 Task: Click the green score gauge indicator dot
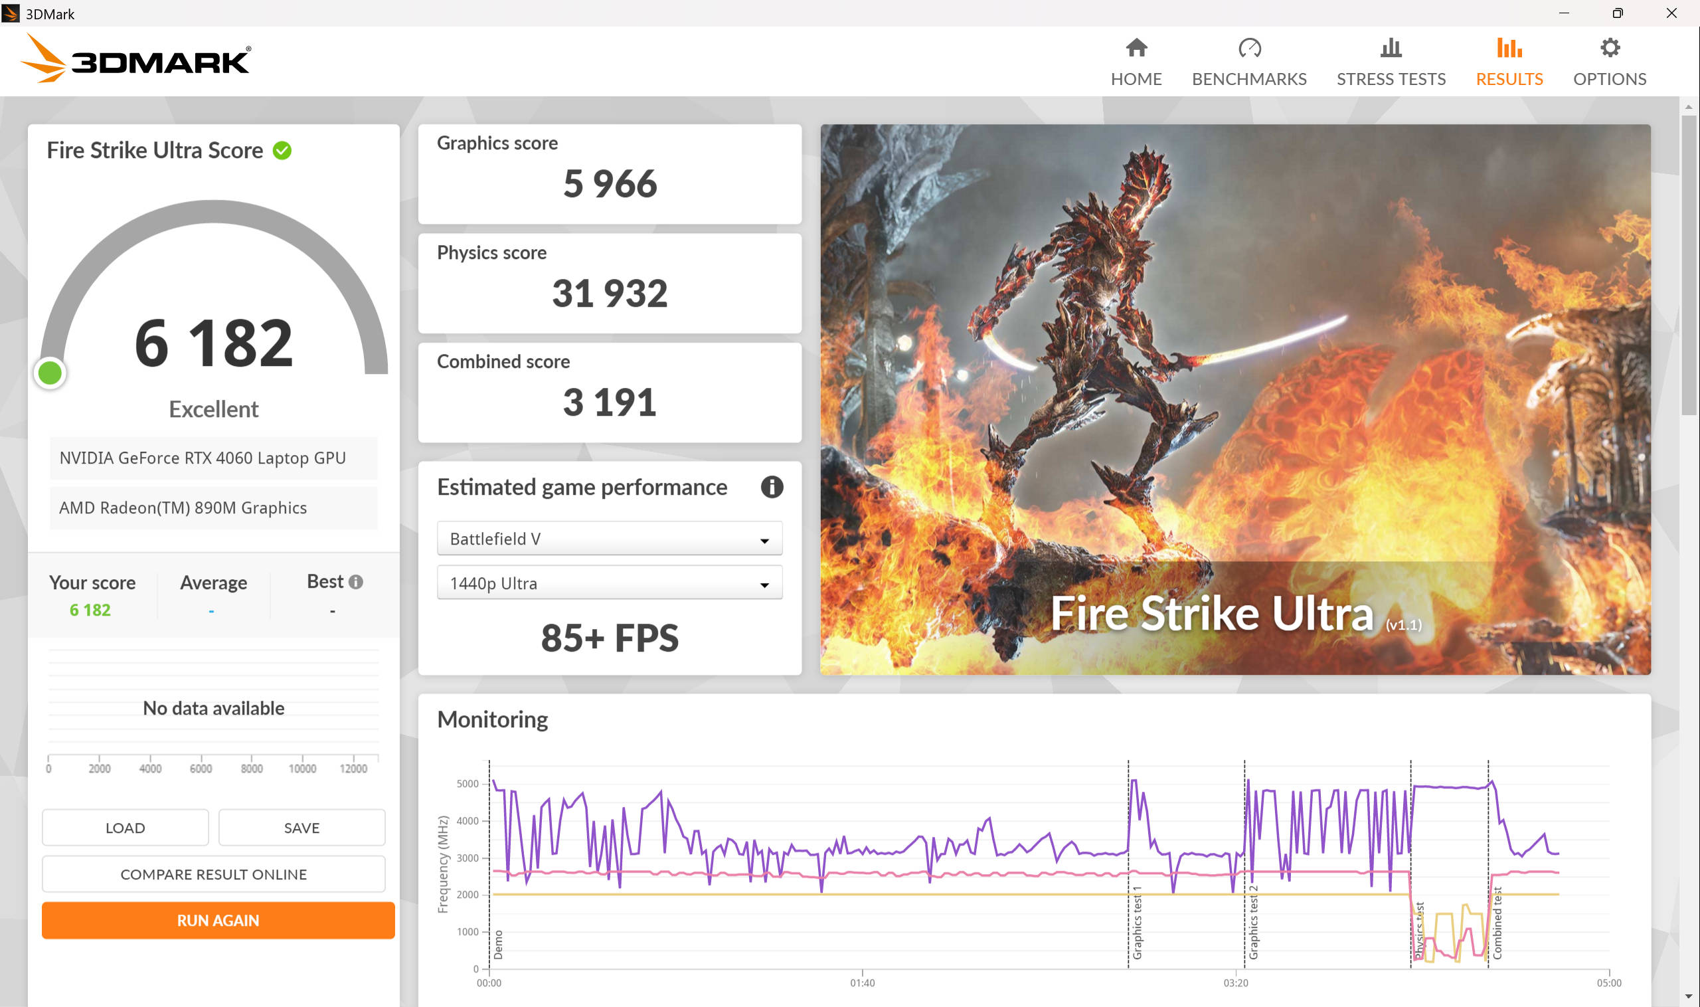[50, 373]
